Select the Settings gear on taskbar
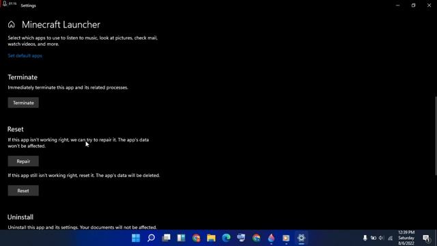 click(301, 238)
